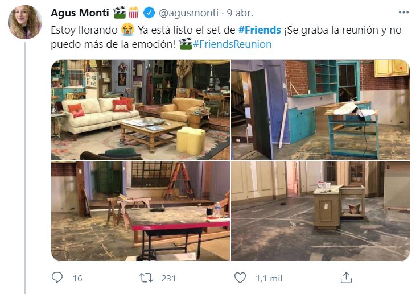Like the tweet with the heart icon
This screenshot has width=420, height=294.
coord(240,278)
